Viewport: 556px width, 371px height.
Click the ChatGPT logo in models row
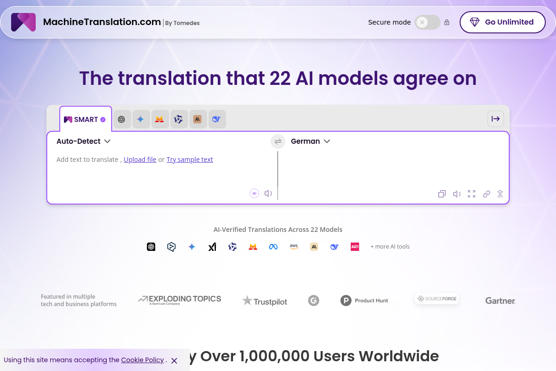tap(151, 247)
